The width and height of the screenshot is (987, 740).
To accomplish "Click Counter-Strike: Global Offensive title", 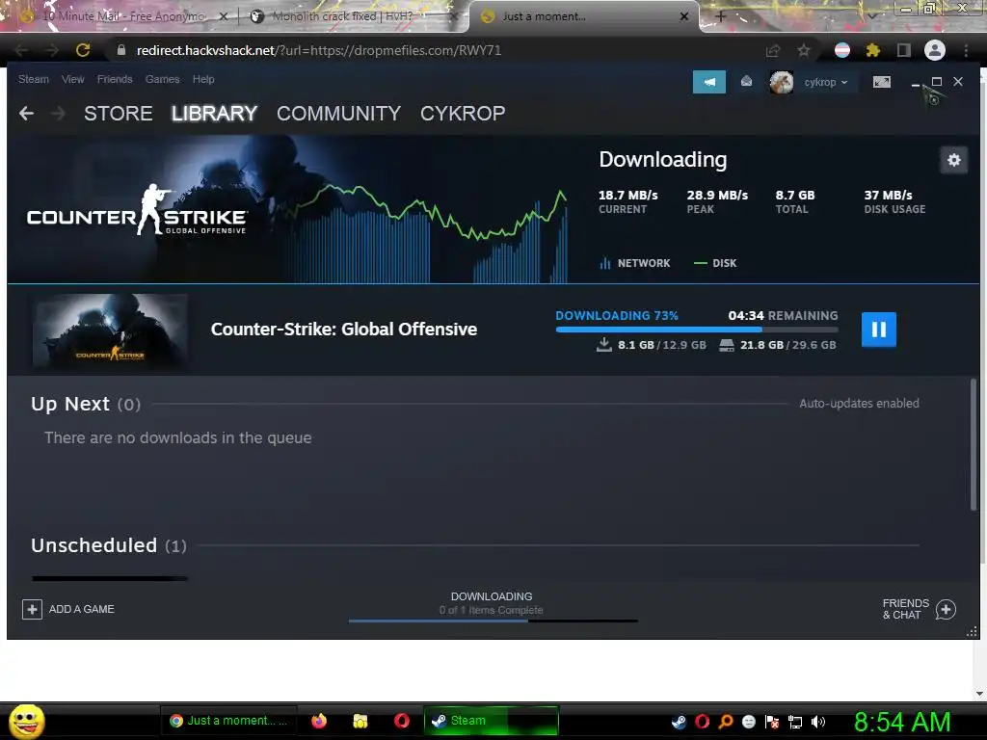I will point(344,330).
